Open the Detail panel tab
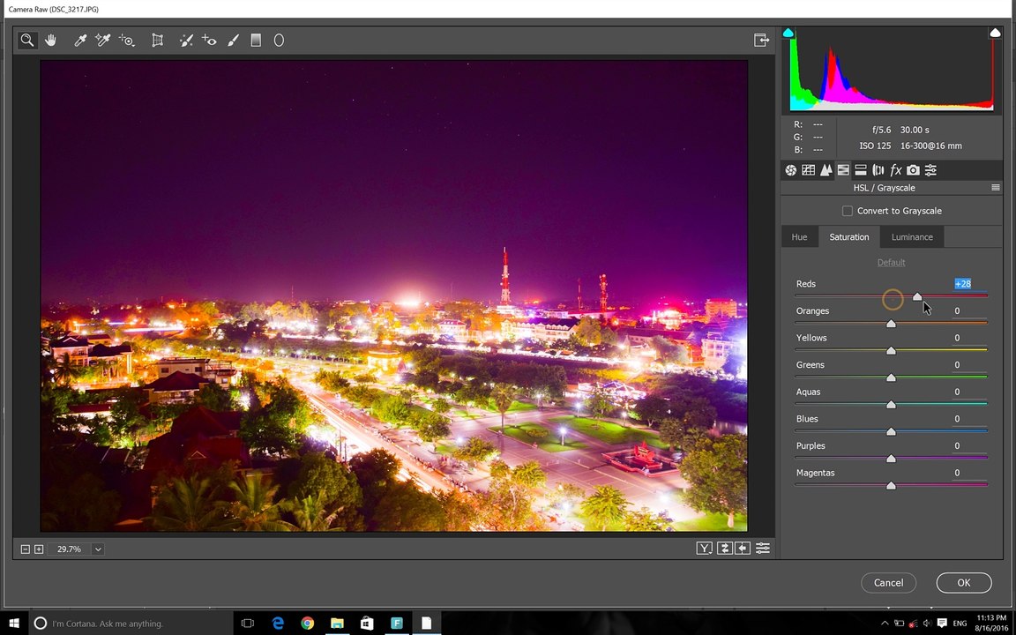1016x635 pixels. click(x=825, y=169)
